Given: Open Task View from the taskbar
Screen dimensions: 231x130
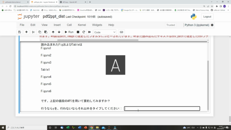Looking at the screenshot, I should point(56,127).
